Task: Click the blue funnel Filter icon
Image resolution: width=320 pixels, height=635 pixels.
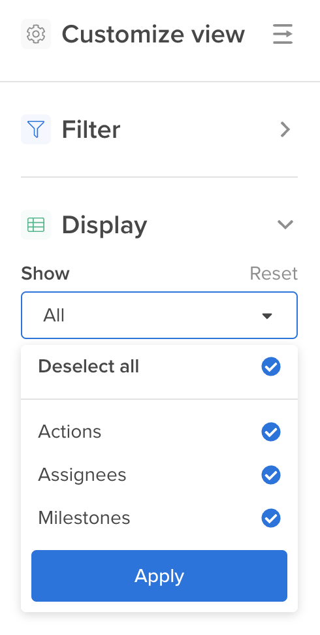Action: [36, 129]
